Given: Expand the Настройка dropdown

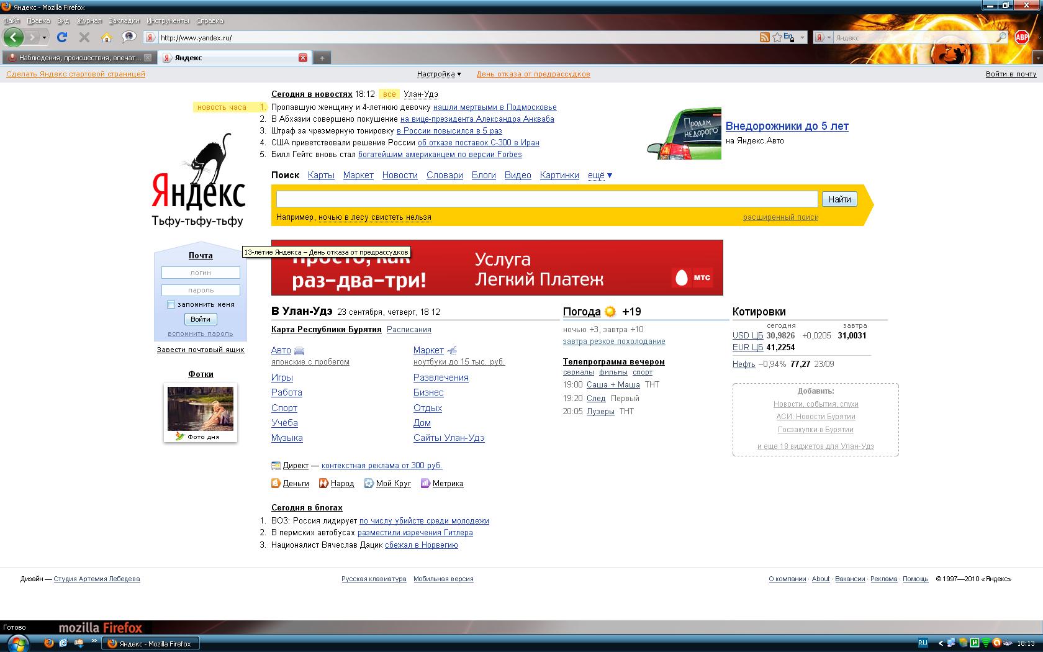Looking at the screenshot, I should click(x=439, y=74).
